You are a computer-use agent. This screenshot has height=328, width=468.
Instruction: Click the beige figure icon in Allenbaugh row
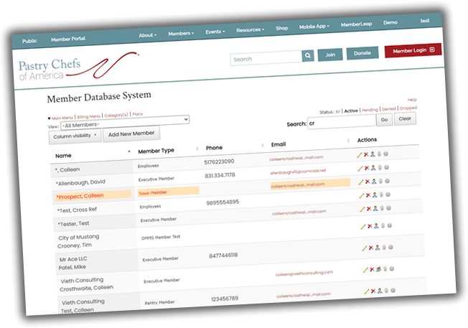coord(380,167)
